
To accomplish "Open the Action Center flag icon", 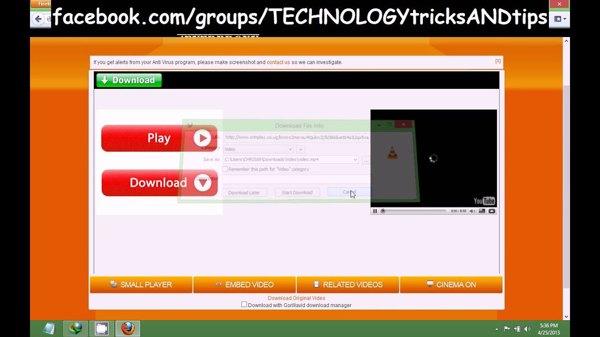I will point(507,329).
